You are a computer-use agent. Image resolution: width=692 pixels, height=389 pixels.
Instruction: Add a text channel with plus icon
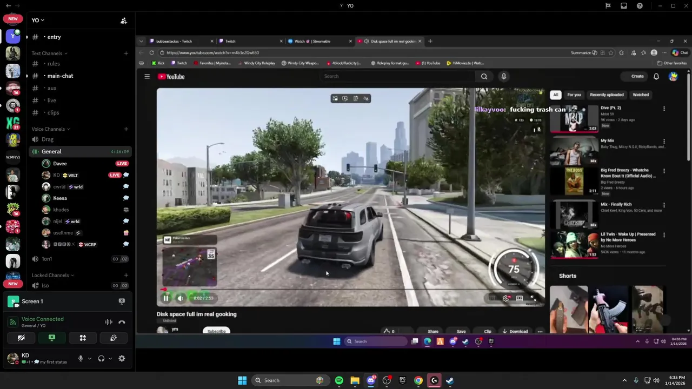pos(126,53)
